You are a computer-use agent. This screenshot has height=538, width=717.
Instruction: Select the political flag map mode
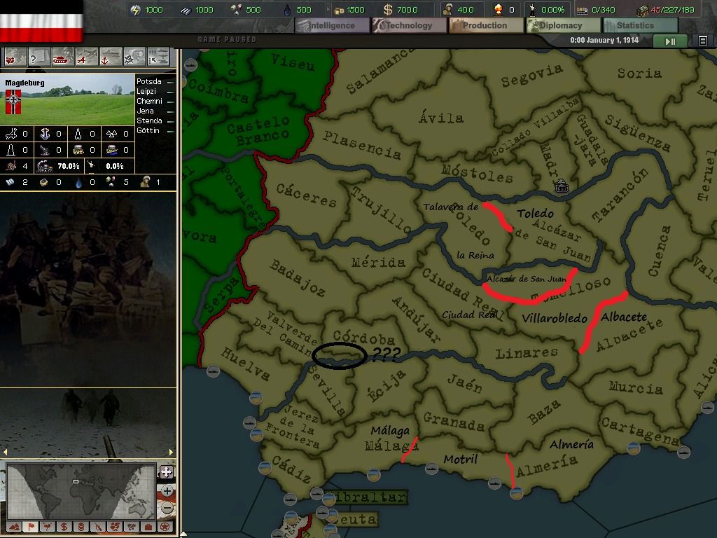pos(31,527)
